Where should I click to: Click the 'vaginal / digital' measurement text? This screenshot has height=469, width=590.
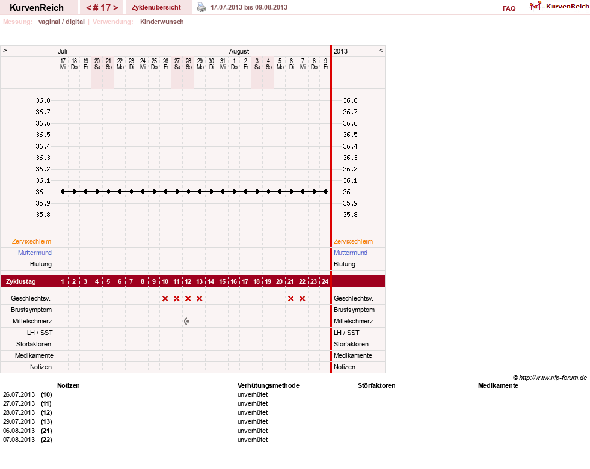61,22
